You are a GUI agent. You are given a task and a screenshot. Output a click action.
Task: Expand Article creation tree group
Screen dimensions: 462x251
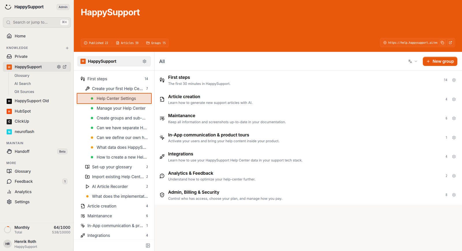click(x=114, y=206)
